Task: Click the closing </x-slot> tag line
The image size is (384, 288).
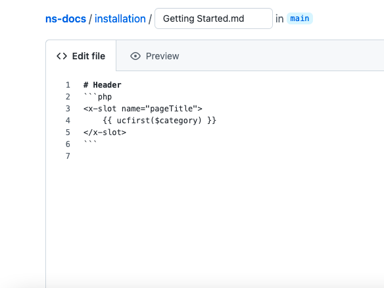Action: click(105, 132)
